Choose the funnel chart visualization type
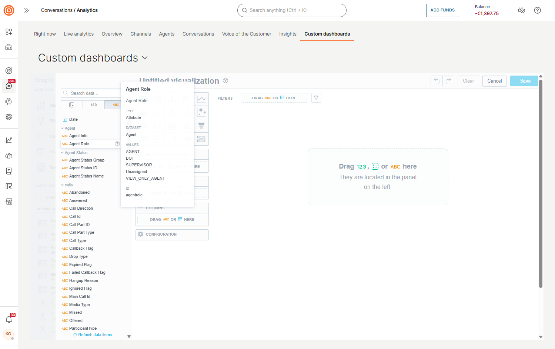 point(201,126)
